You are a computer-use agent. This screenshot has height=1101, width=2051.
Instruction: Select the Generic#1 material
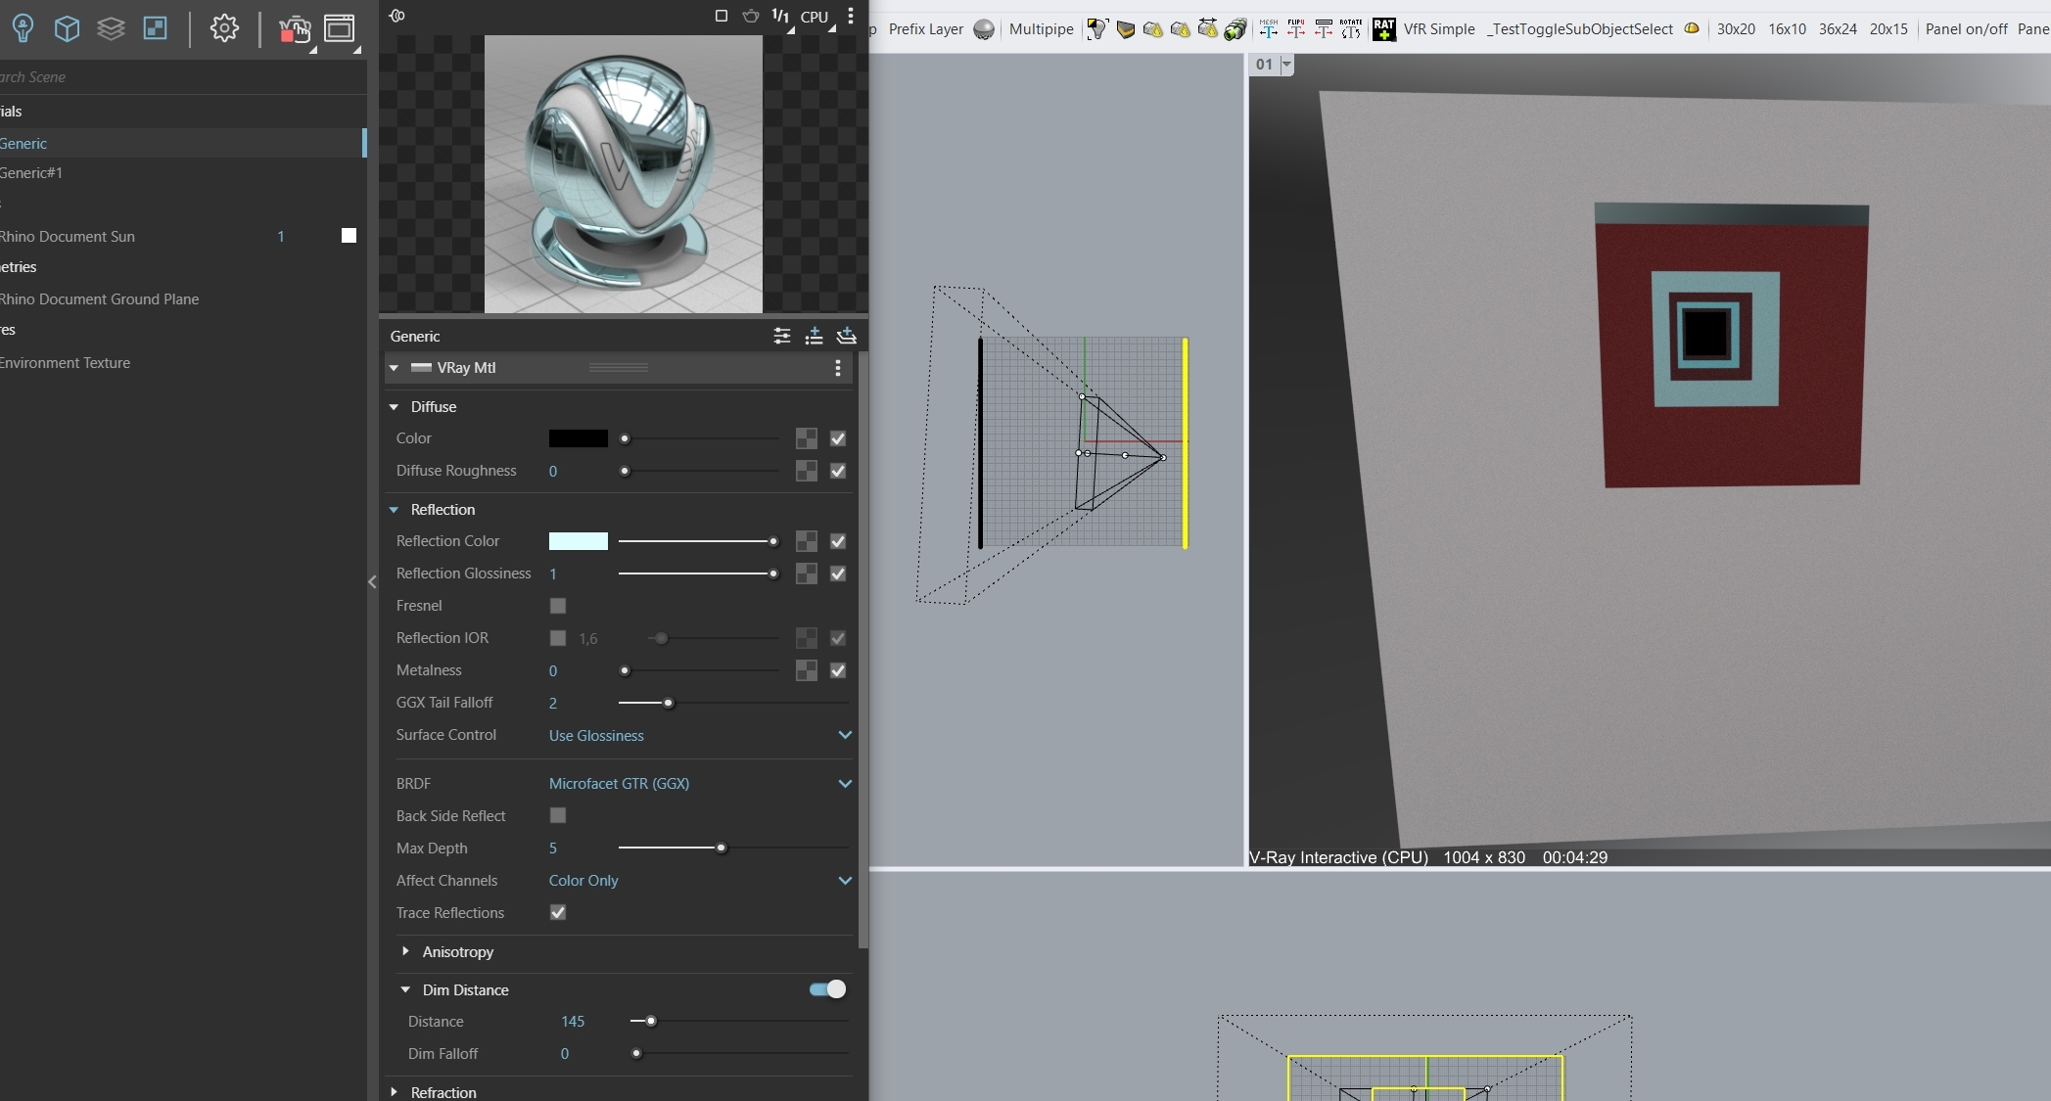183,172
